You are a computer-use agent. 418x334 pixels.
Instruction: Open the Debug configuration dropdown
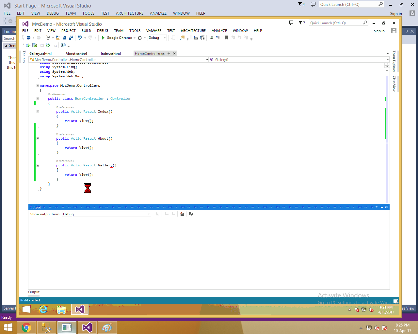164,38
